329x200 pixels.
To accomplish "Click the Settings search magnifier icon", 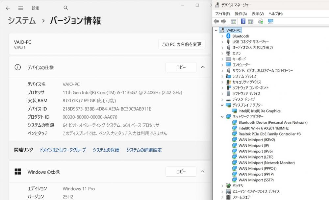I will click(x=66, y=8).
